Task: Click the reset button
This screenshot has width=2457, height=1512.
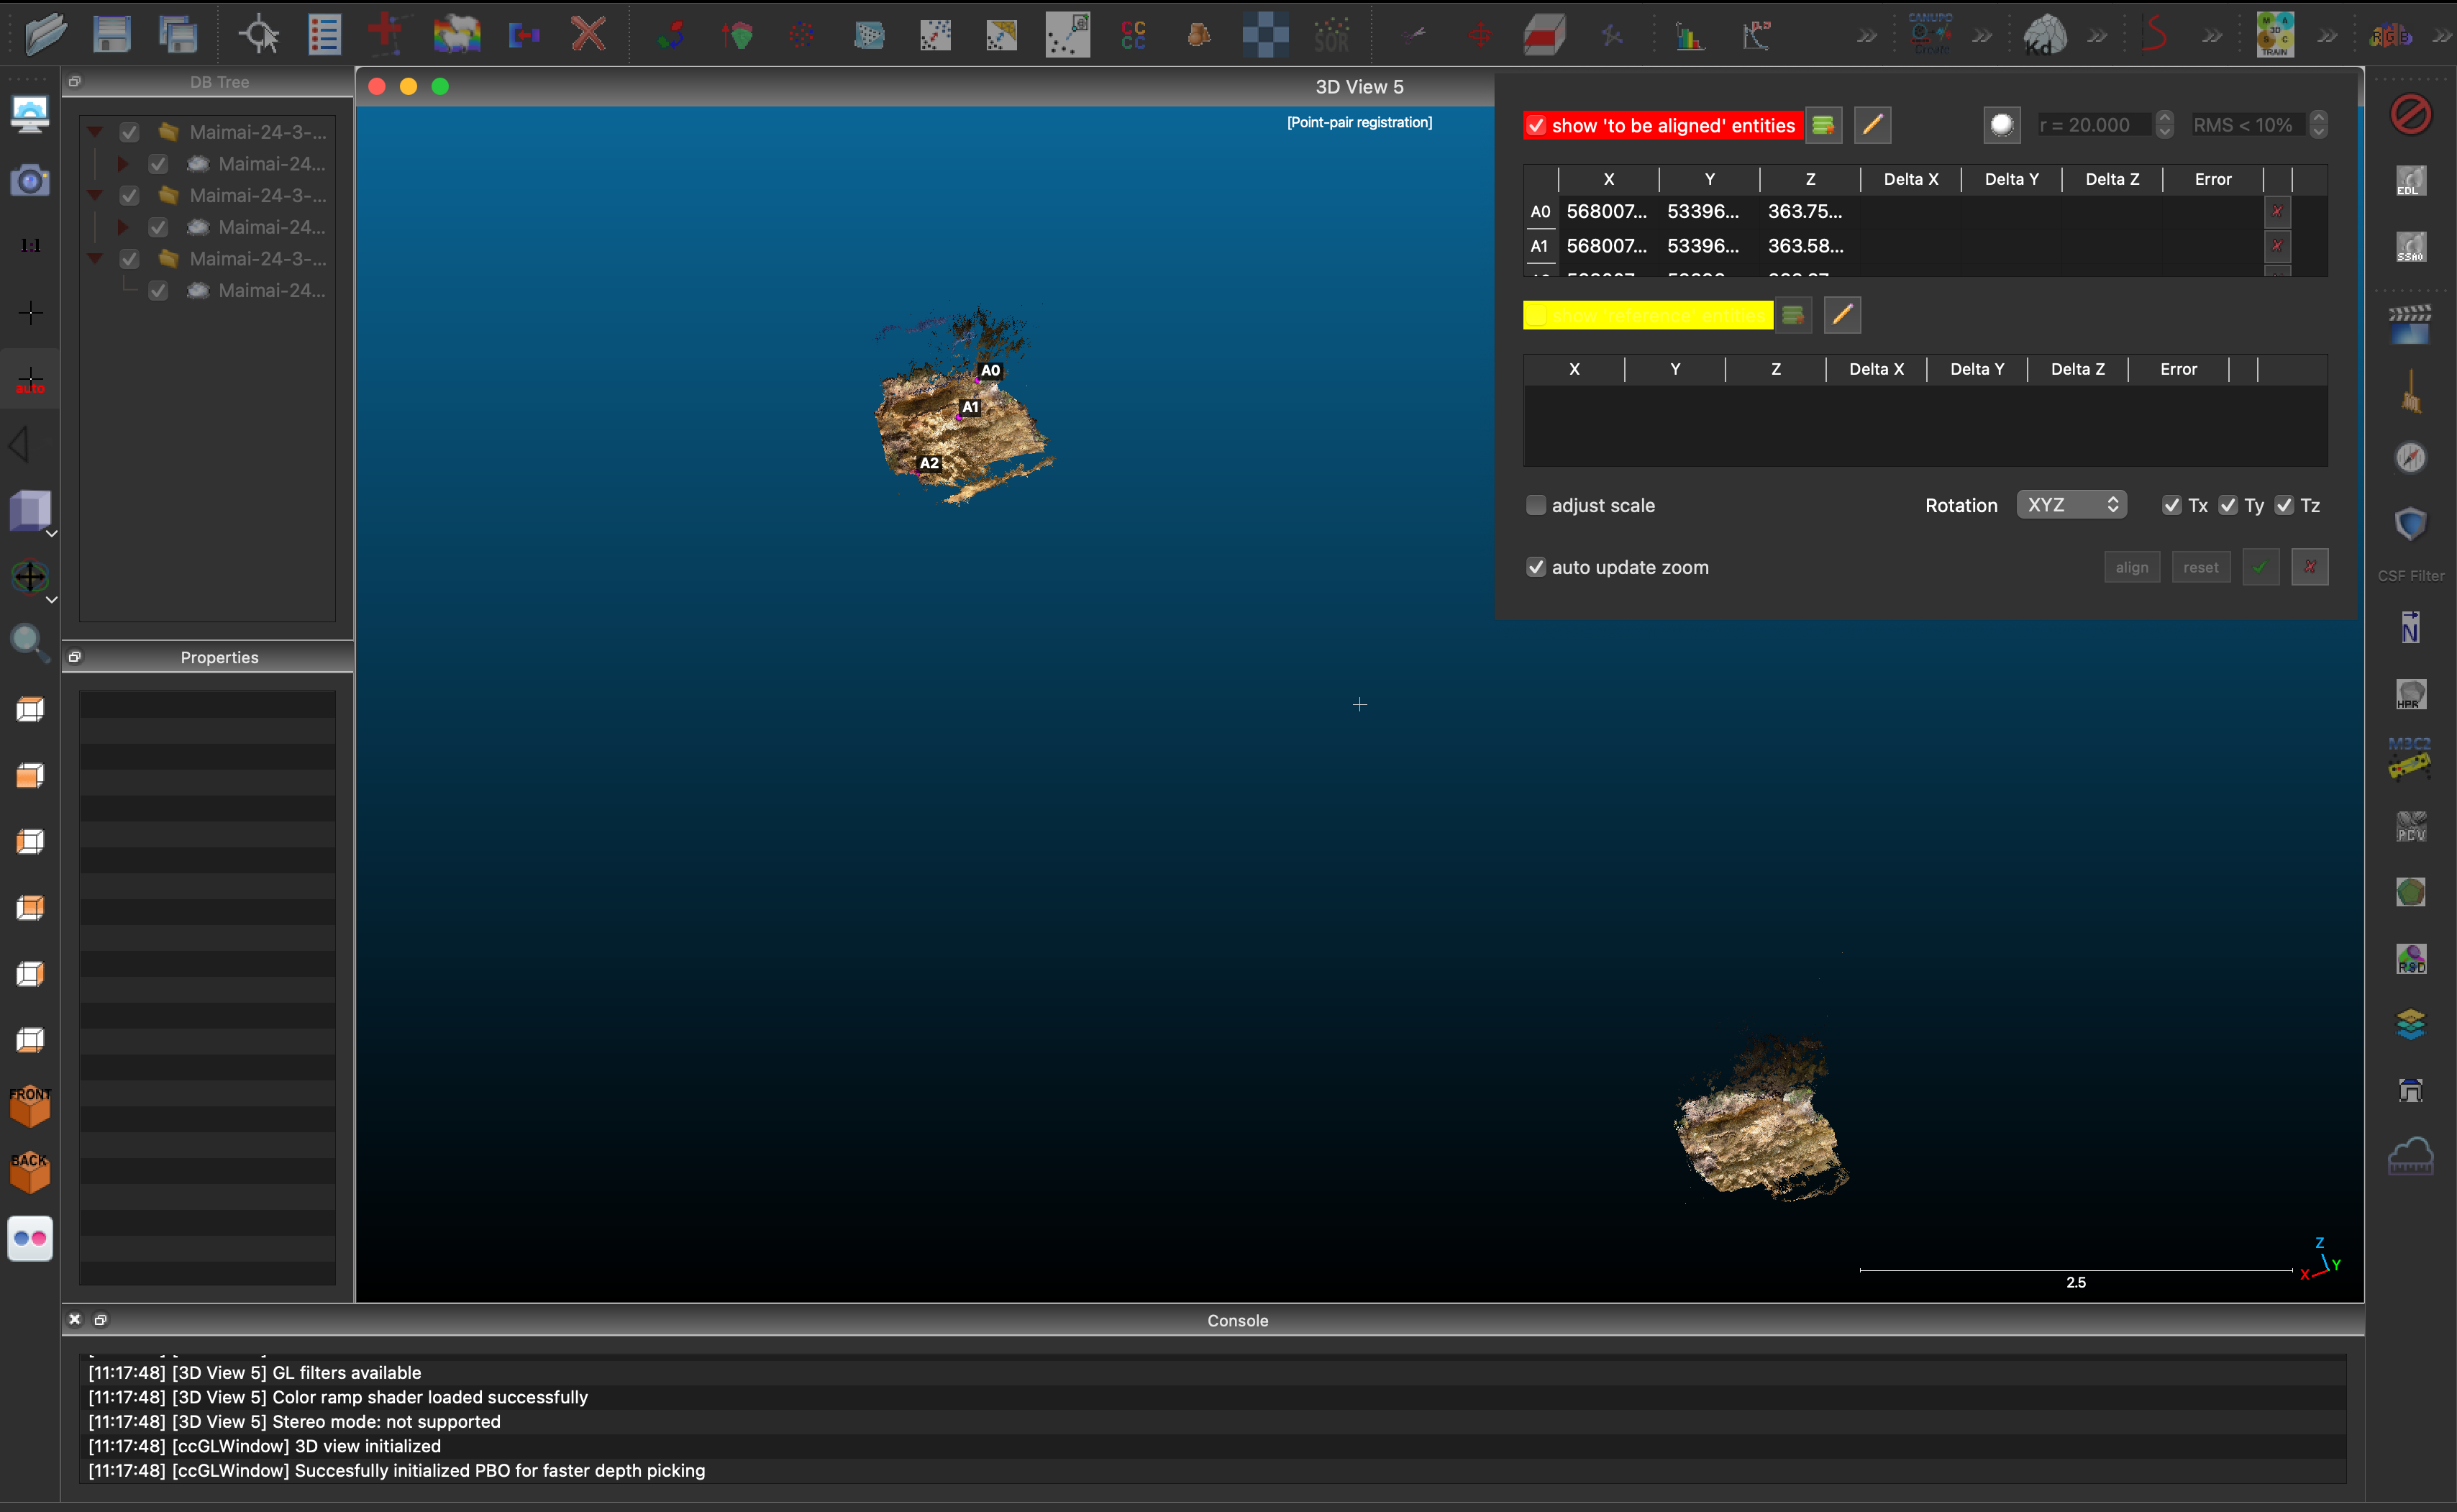Action: 2201,566
